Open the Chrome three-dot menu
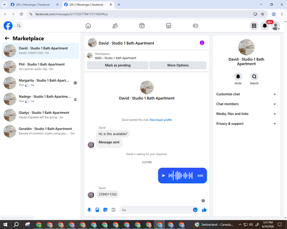The image size is (287, 229). click(282, 14)
